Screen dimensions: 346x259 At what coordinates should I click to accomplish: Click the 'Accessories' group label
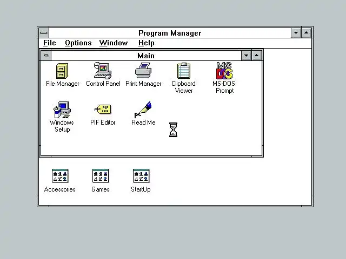tap(60, 189)
